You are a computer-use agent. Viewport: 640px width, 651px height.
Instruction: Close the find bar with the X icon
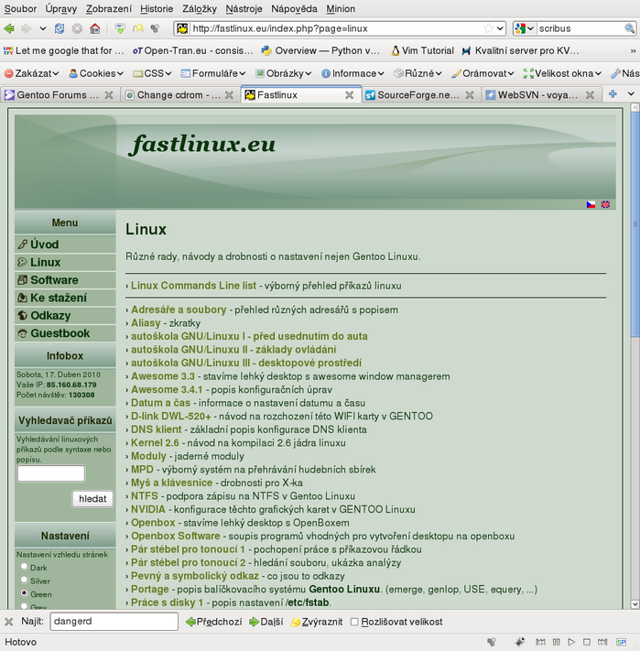coord(10,622)
